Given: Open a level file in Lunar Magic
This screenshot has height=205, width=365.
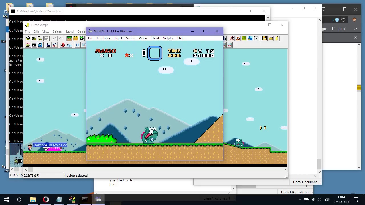Looking at the screenshot, I should 28,38.
